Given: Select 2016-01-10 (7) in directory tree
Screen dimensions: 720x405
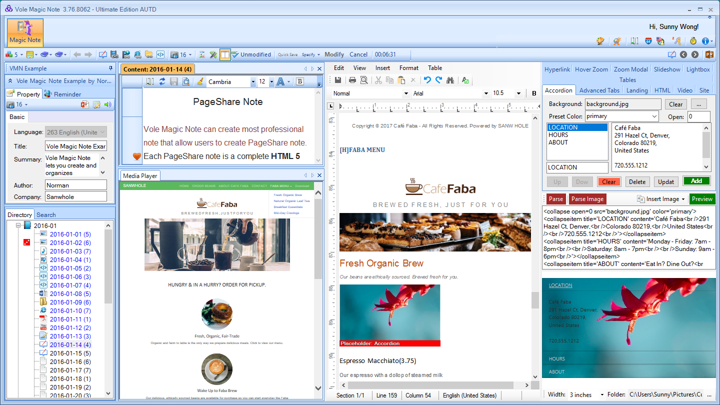Looking at the screenshot, I should (70, 310).
